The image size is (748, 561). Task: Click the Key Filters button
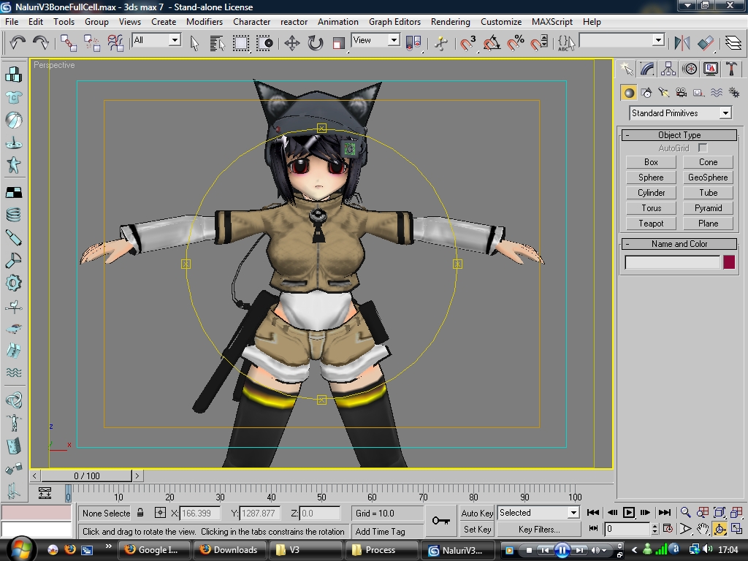tap(539, 530)
